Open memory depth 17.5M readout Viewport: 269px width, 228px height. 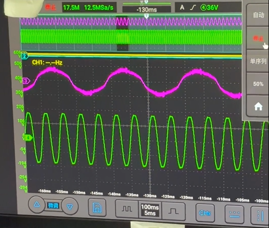click(71, 8)
